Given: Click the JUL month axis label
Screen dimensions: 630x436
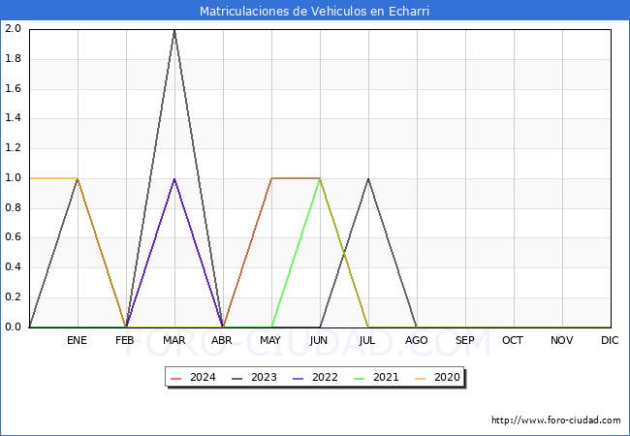Looking at the screenshot, I should point(367,340).
